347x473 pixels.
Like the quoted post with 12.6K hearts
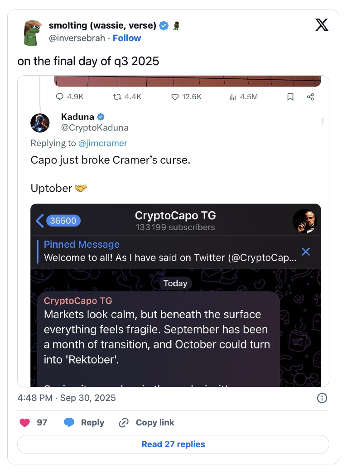175,97
